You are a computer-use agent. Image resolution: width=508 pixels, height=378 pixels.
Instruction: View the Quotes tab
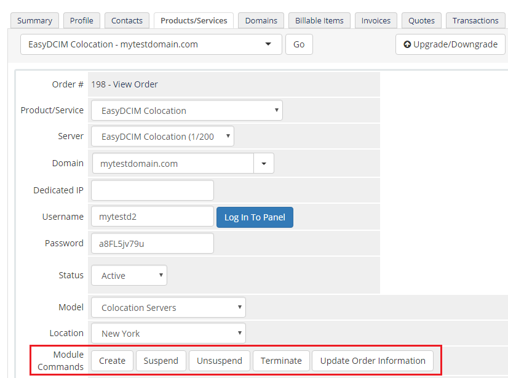pyautogui.click(x=421, y=20)
